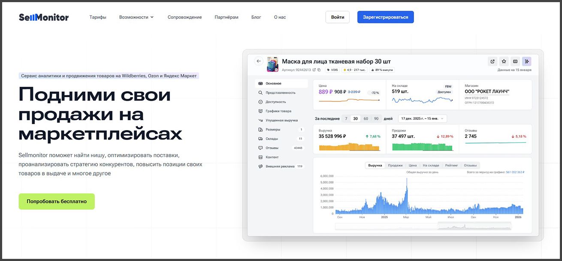562x261 pixels.
Task: Click the 7,68 % growth indicator
Action: (x=373, y=136)
